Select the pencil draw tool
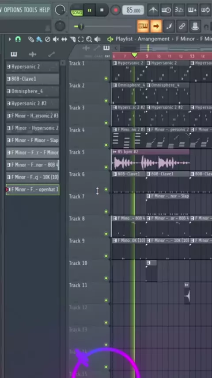212x378 pixels. (x=31, y=39)
